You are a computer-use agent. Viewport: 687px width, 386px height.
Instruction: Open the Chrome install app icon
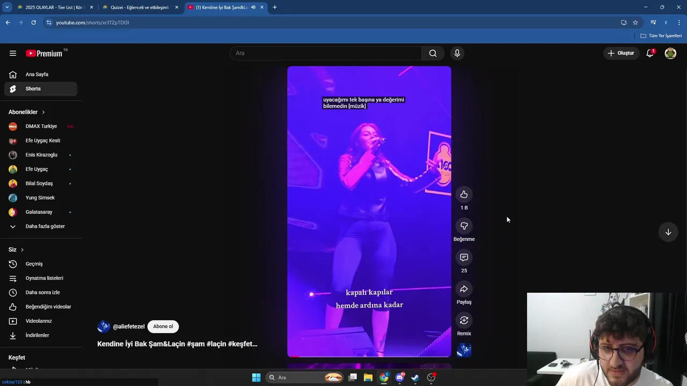pos(624,23)
